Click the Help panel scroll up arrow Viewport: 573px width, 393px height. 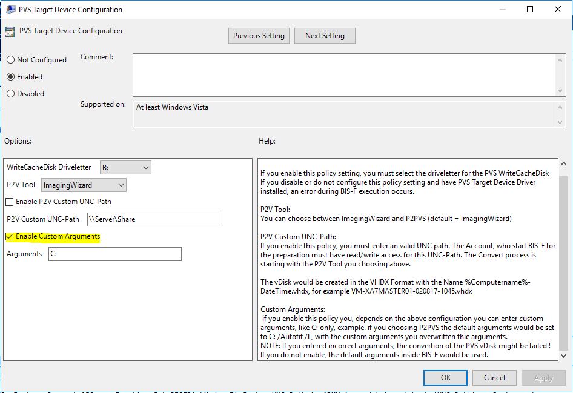click(563, 163)
